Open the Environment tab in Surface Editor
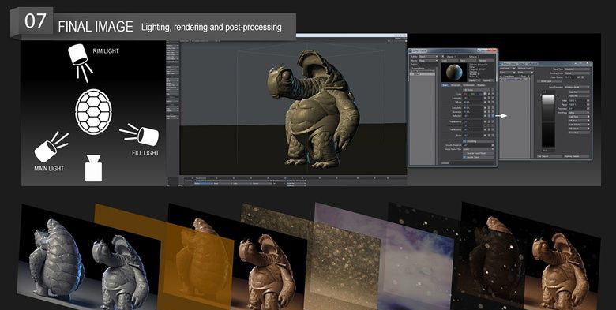616x310 pixels. pyautogui.click(x=468, y=85)
